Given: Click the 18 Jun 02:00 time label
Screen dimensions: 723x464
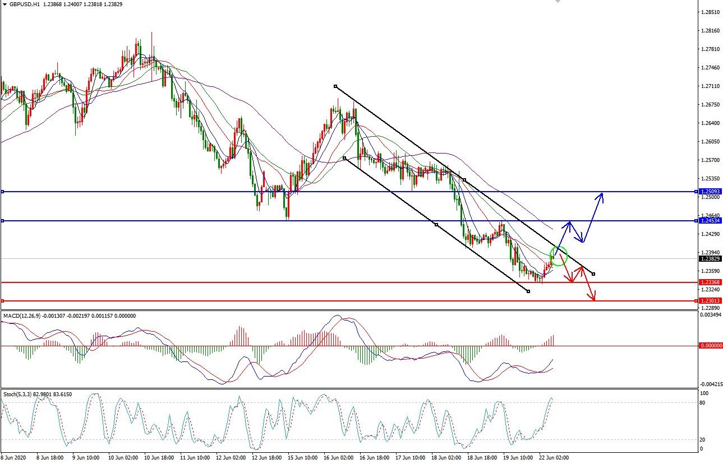Looking at the screenshot, I should [x=446, y=458].
